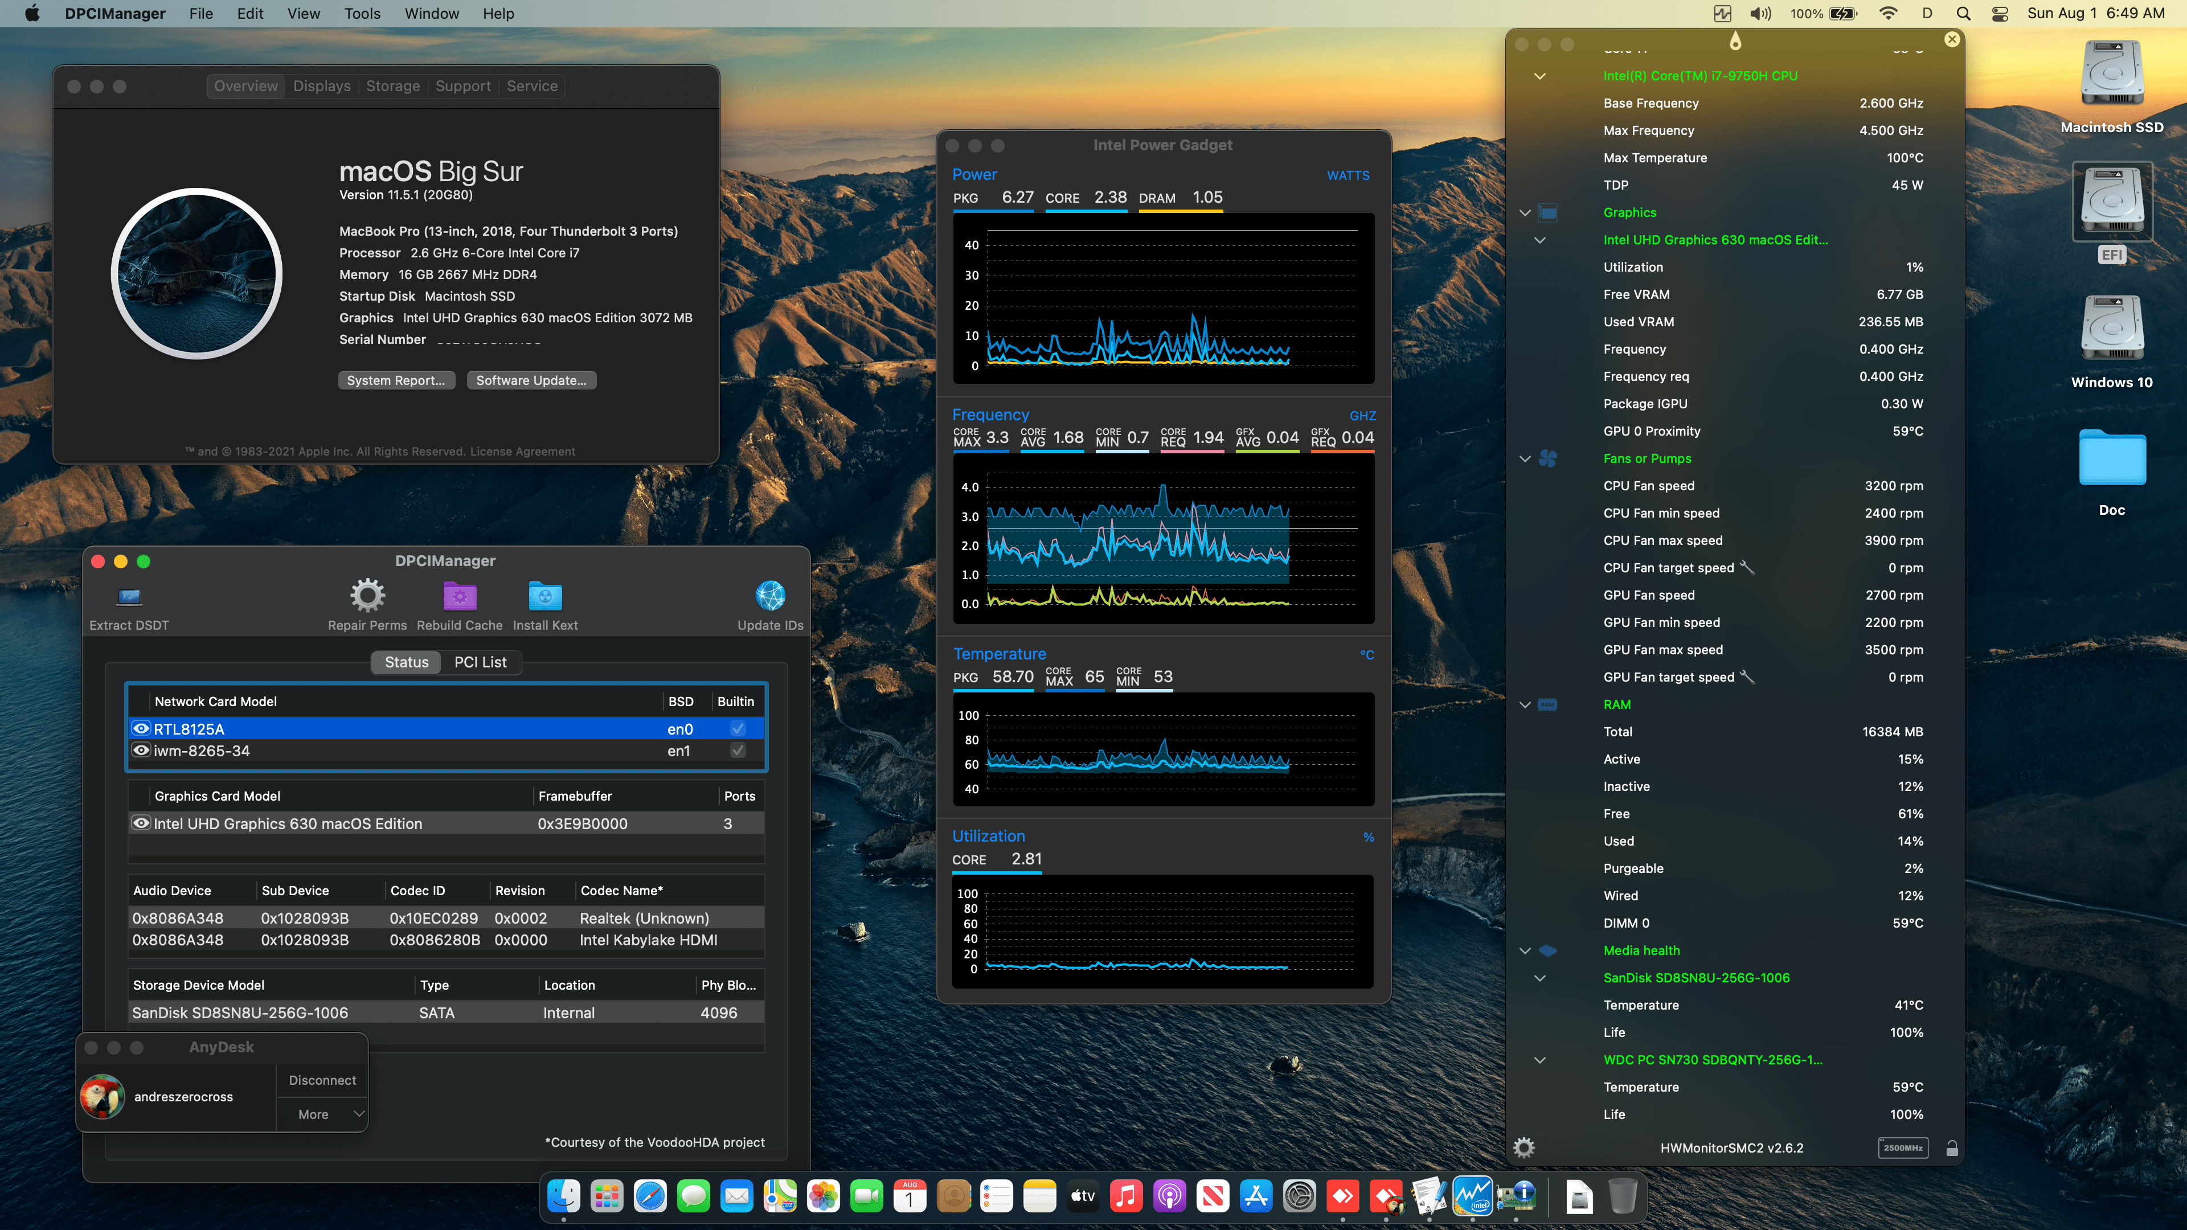
Task: Select the Realtek (Unknown) audio codec row
Action: click(x=446, y=919)
